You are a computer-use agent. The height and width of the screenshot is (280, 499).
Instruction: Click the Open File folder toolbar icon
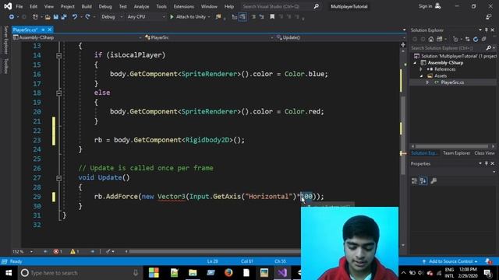(x=48, y=17)
